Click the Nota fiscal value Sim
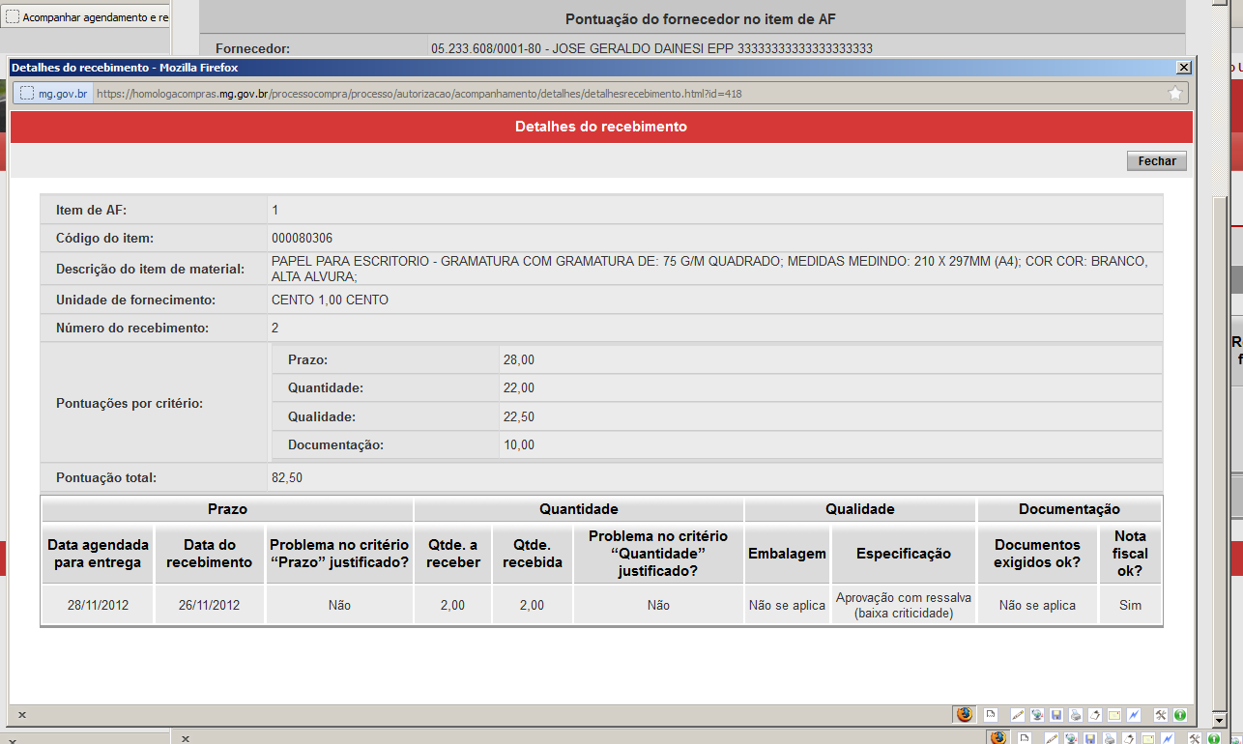This screenshot has width=1243, height=744. pyautogui.click(x=1130, y=605)
